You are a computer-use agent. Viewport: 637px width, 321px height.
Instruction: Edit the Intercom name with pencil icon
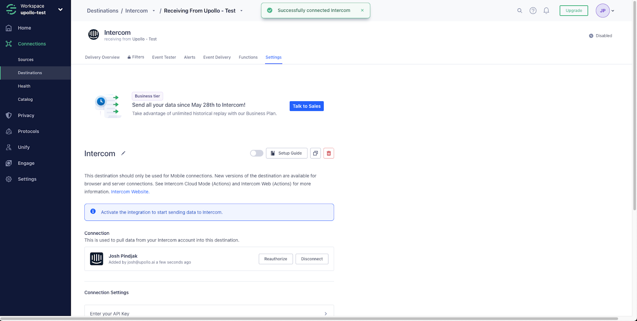click(123, 153)
